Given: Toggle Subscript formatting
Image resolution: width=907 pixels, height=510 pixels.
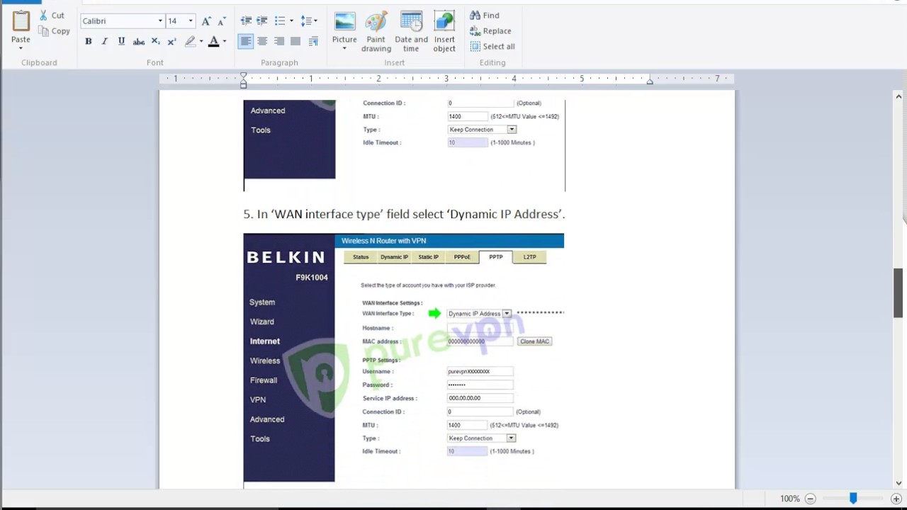Looking at the screenshot, I should coord(156,41).
